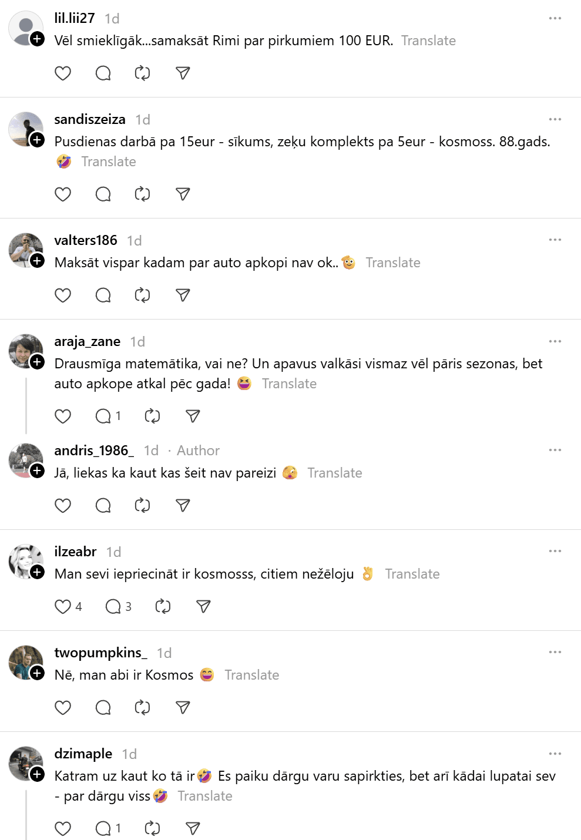
Task: Share araja_zane's comment via send icon
Action: [193, 416]
